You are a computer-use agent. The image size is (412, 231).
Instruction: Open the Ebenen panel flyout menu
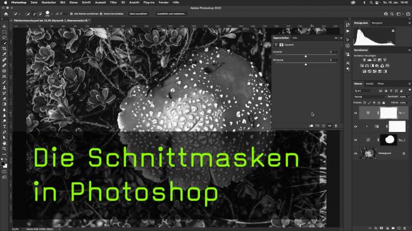click(409, 84)
